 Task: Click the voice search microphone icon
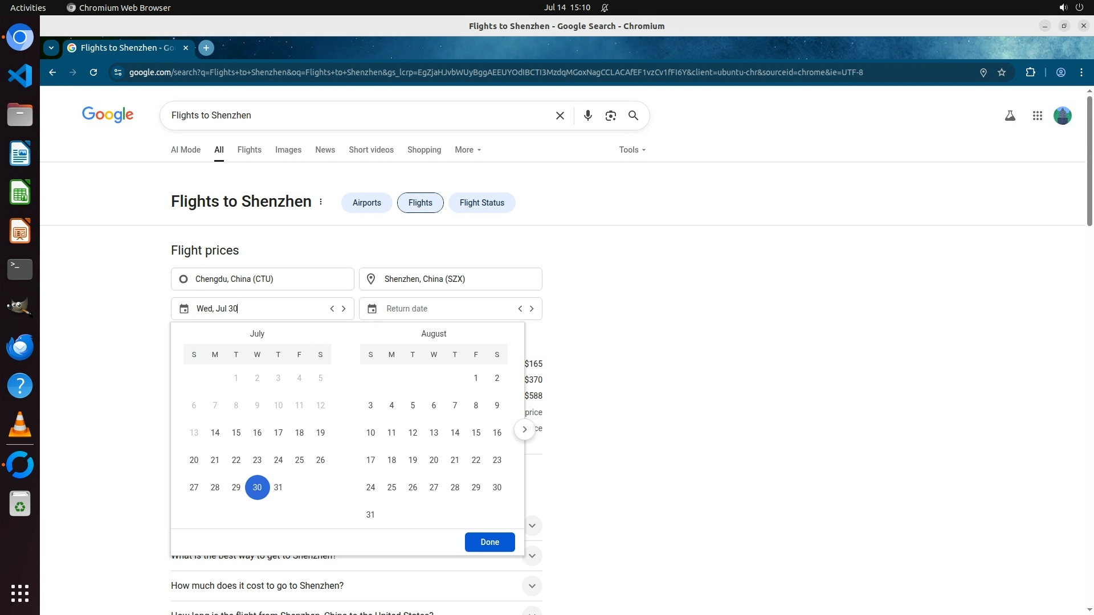588,116
